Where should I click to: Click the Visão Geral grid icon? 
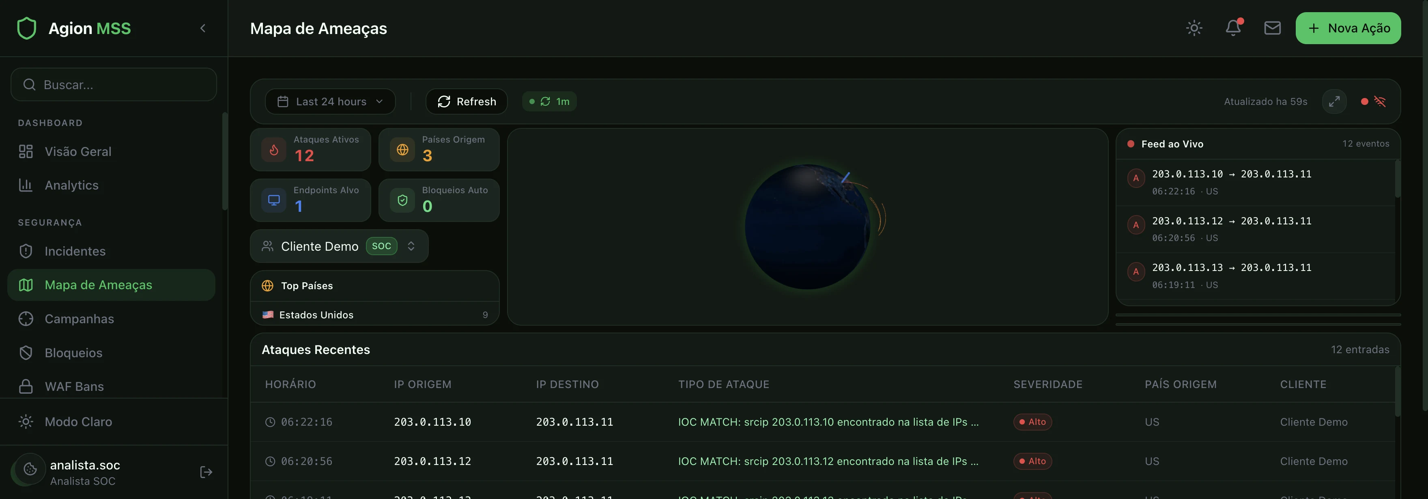[x=26, y=151]
